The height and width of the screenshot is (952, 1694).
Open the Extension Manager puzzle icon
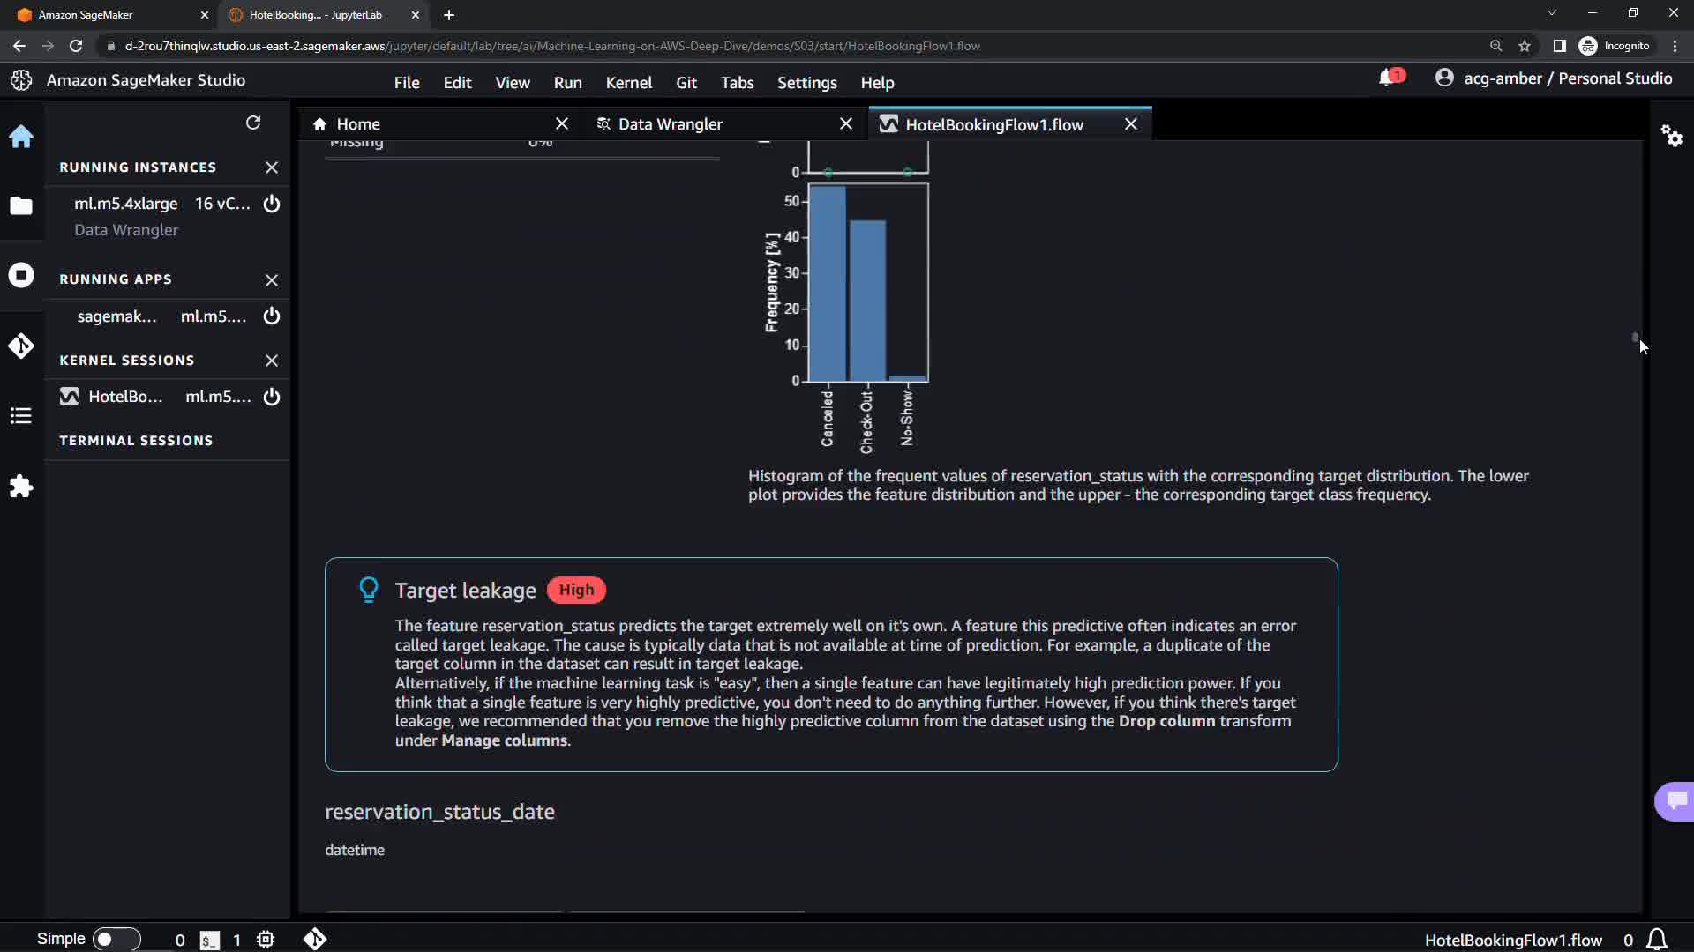click(21, 487)
